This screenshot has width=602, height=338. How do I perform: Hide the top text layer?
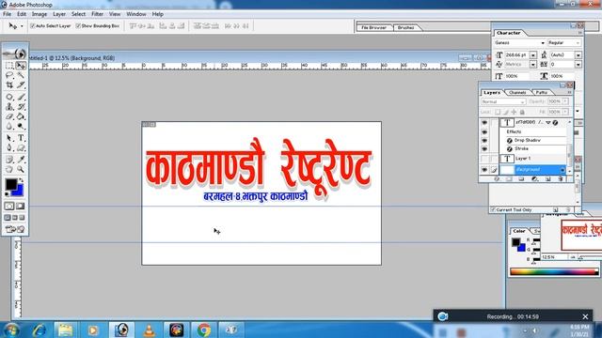(x=484, y=123)
